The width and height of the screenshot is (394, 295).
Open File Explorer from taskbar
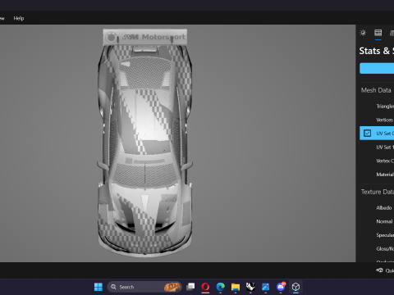pyautogui.click(x=236, y=287)
